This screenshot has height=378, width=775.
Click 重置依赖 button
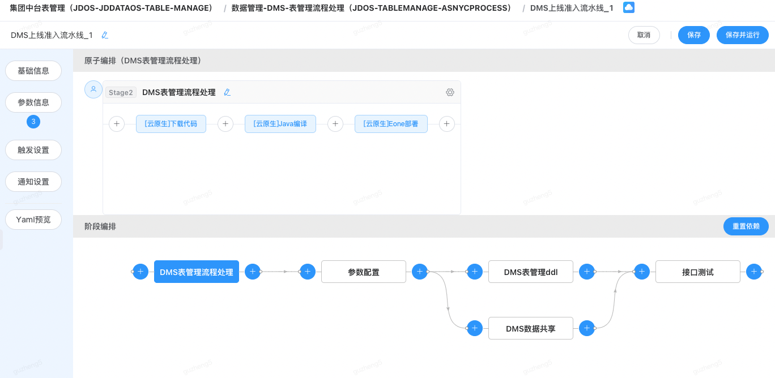point(746,226)
